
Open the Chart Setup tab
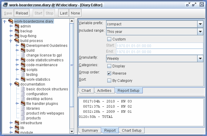[132, 130]
